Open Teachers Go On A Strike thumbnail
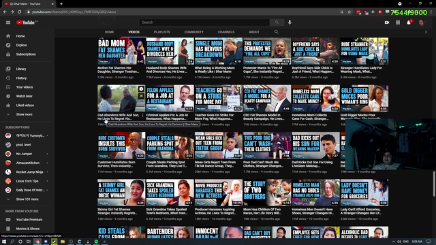 219,98
